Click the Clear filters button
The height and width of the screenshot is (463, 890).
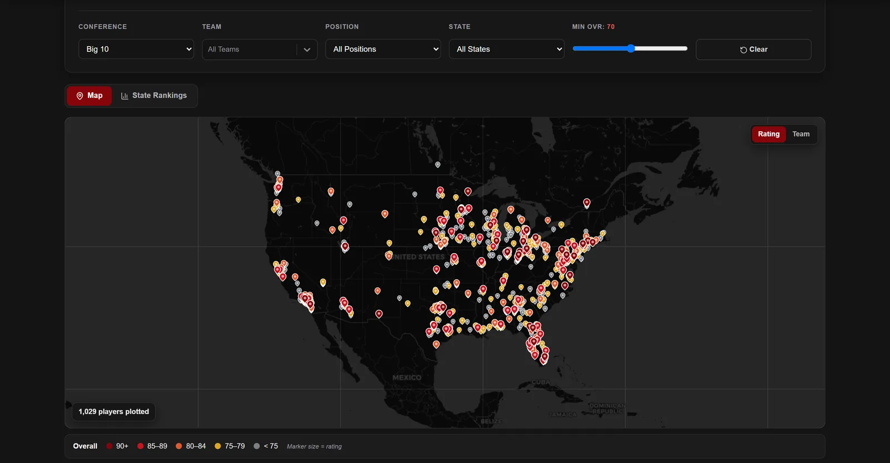click(754, 50)
